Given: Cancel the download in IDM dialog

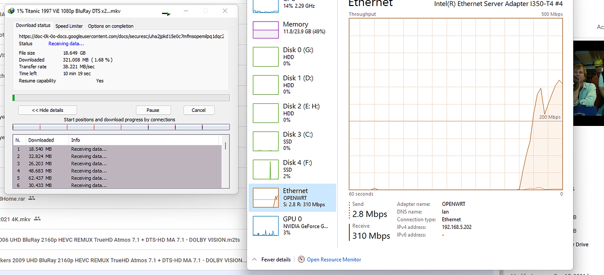Looking at the screenshot, I should click(198, 110).
